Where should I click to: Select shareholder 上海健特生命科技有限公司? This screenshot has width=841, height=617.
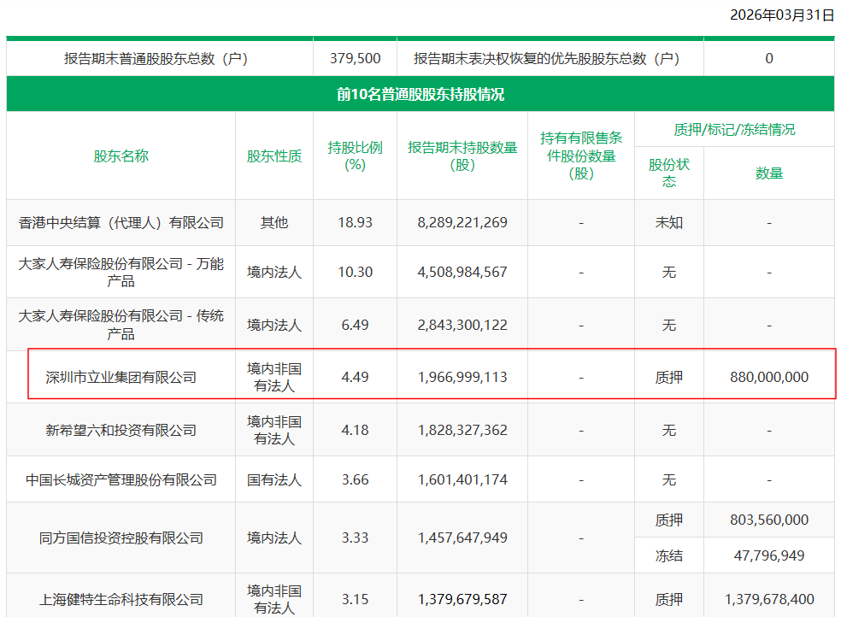pyautogui.click(x=121, y=599)
